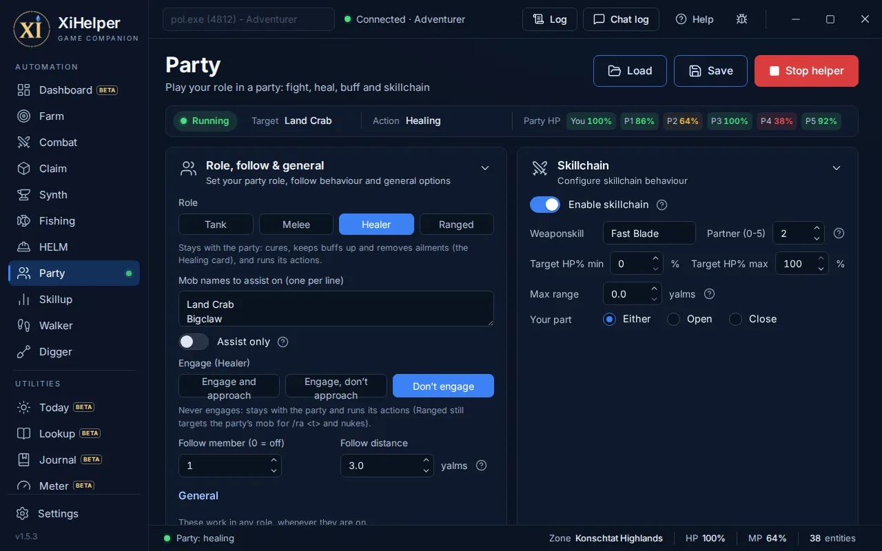Toggle the Assist only switch
This screenshot has height=551, width=882.
[194, 342]
